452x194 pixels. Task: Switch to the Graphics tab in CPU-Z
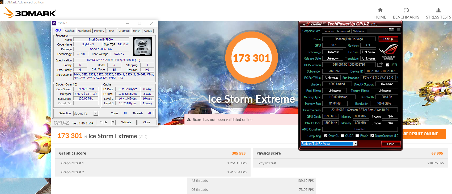124,31
